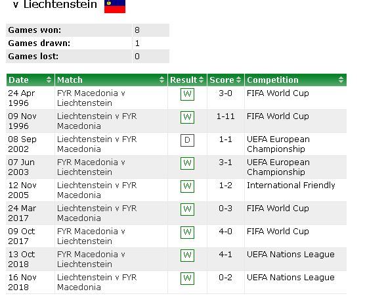Sort table by Competition column arrows

(341, 80)
